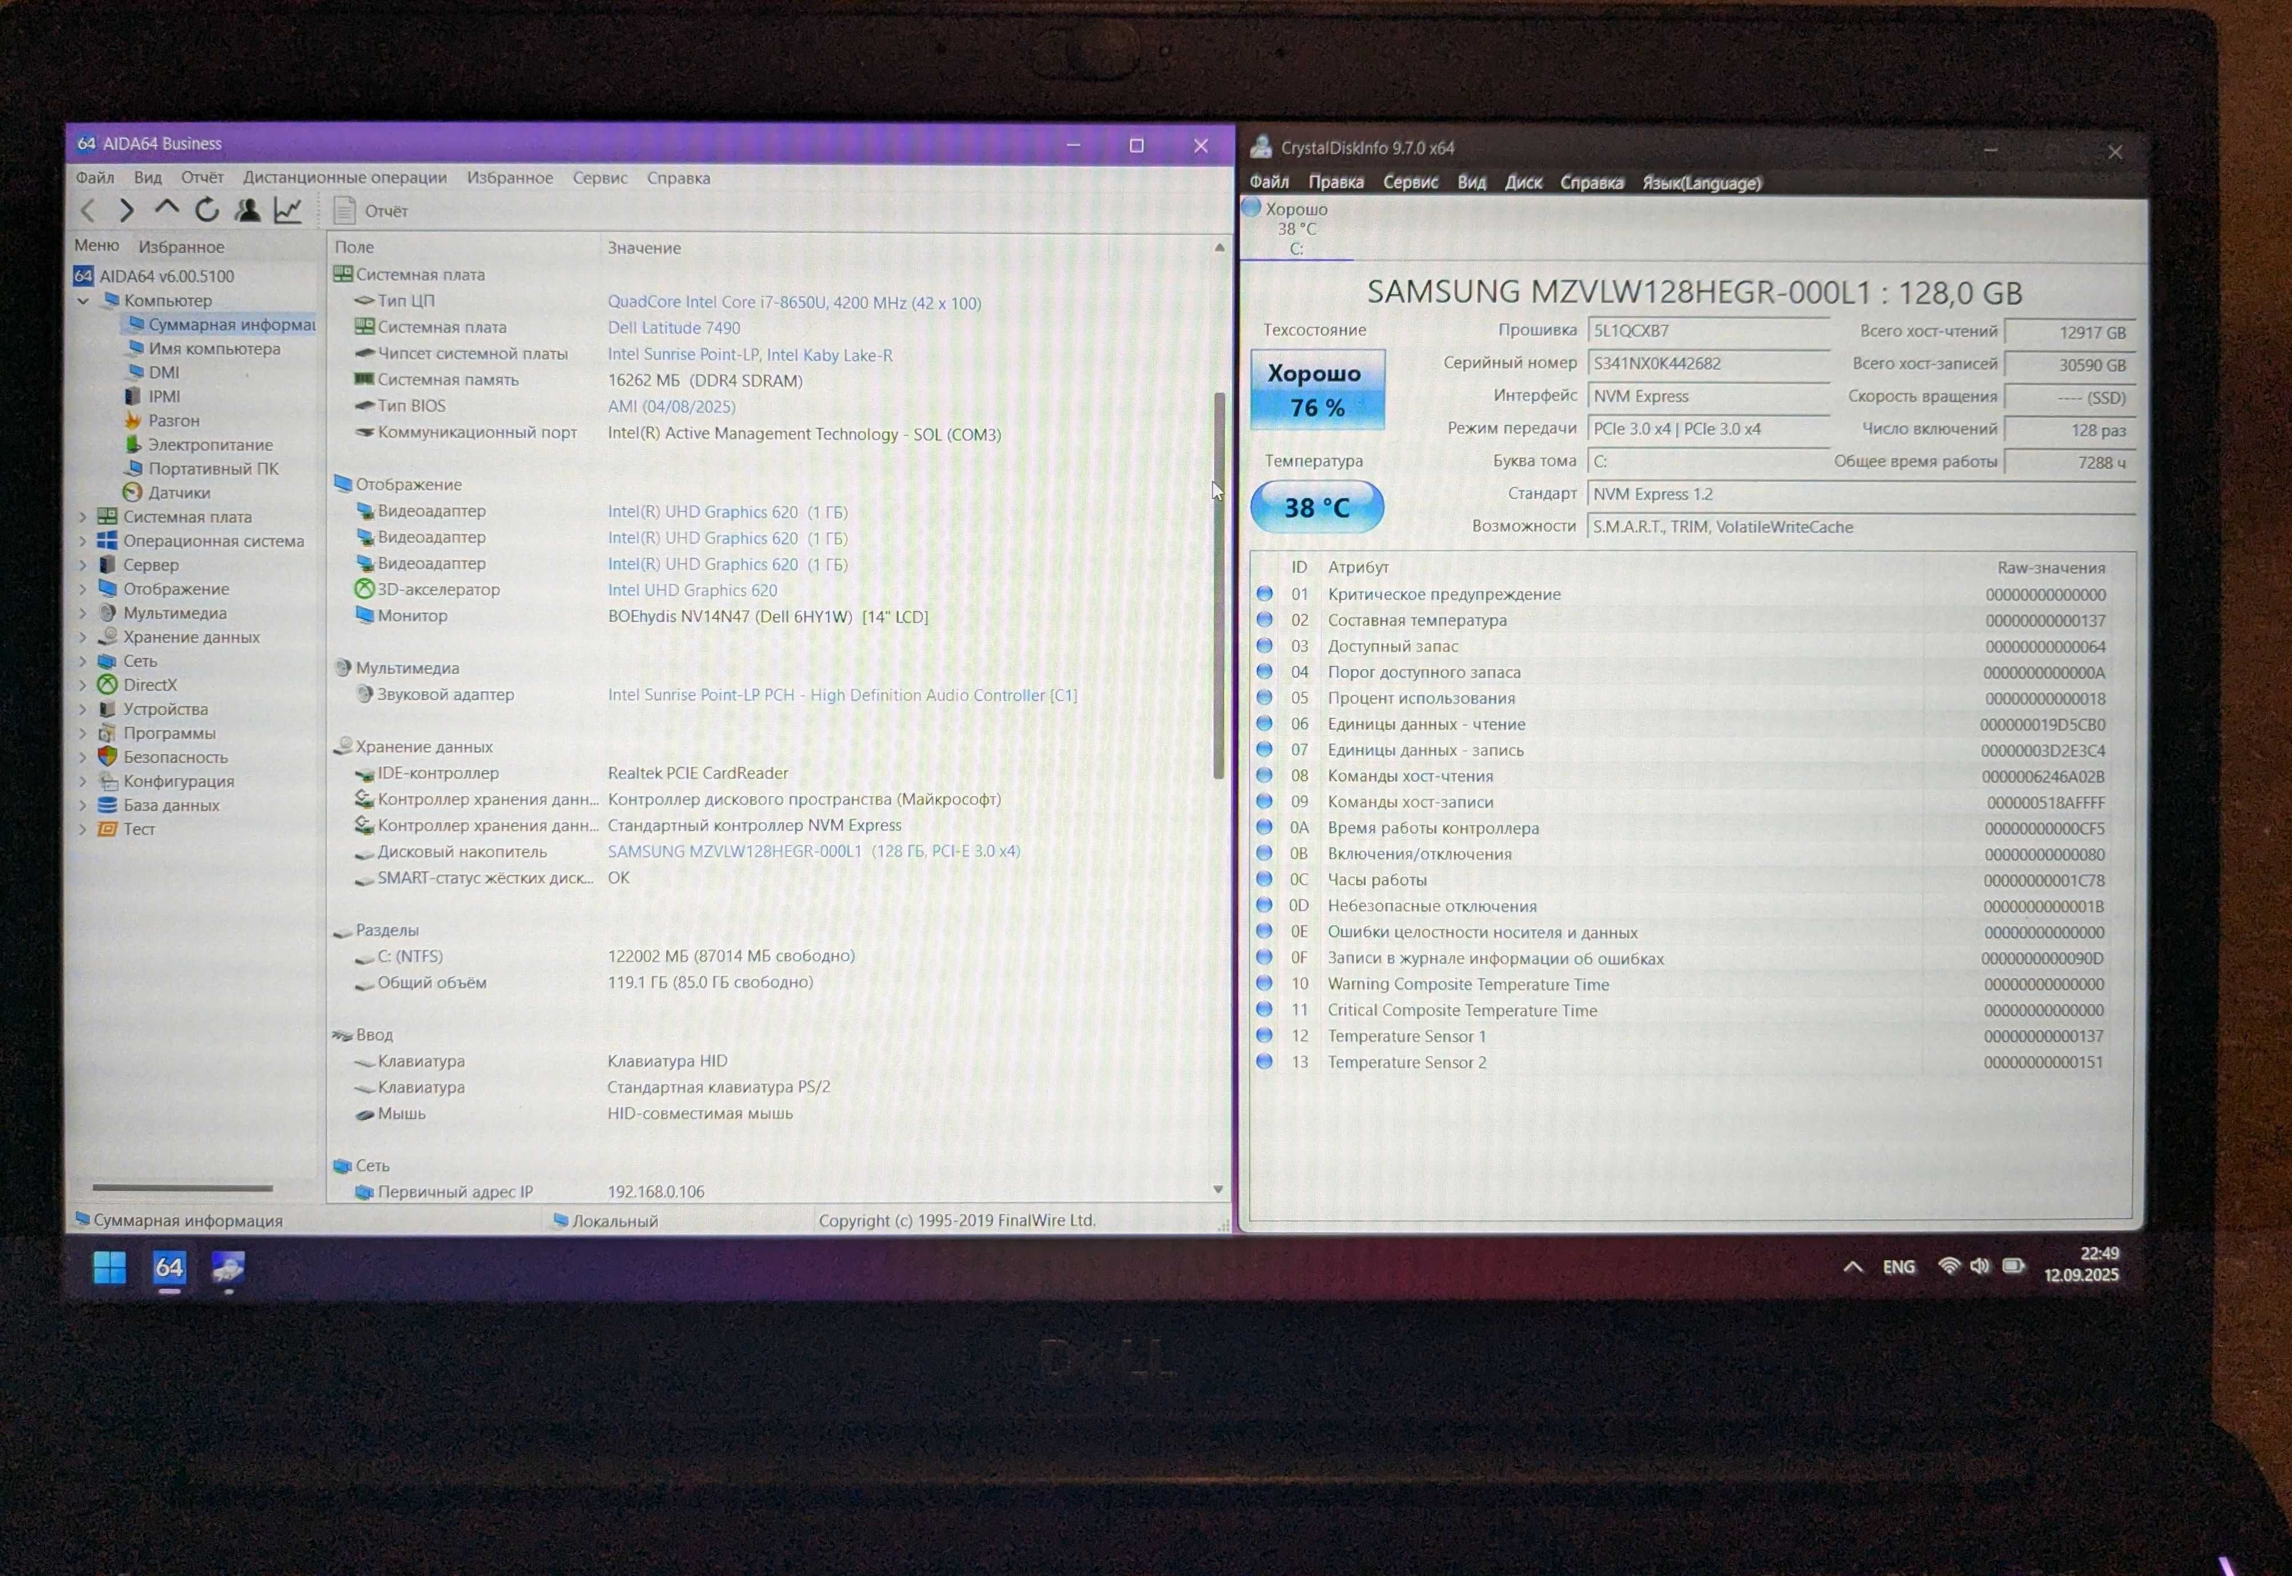Click the Конфигурация icon in tree
Screen dimensions: 2292x1576
pos(108,781)
